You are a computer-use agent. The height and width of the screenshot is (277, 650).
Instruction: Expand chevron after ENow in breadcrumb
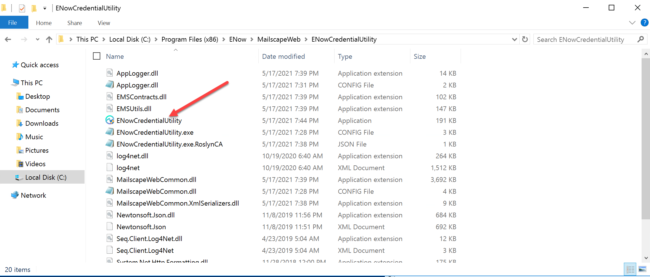coord(252,39)
